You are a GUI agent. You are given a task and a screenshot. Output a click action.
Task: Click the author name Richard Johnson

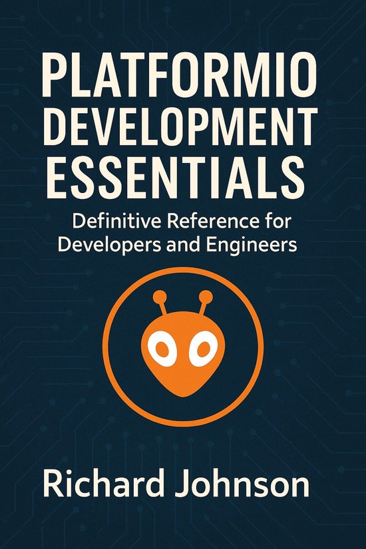(x=176, y=483)
